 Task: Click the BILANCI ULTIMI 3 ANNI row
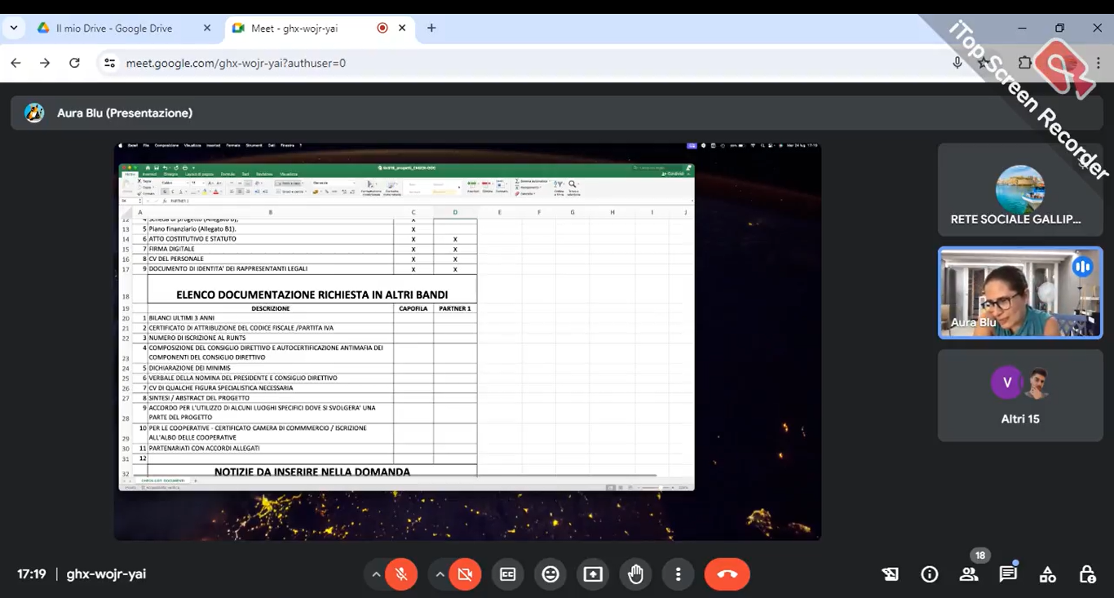tap(271, 318)
